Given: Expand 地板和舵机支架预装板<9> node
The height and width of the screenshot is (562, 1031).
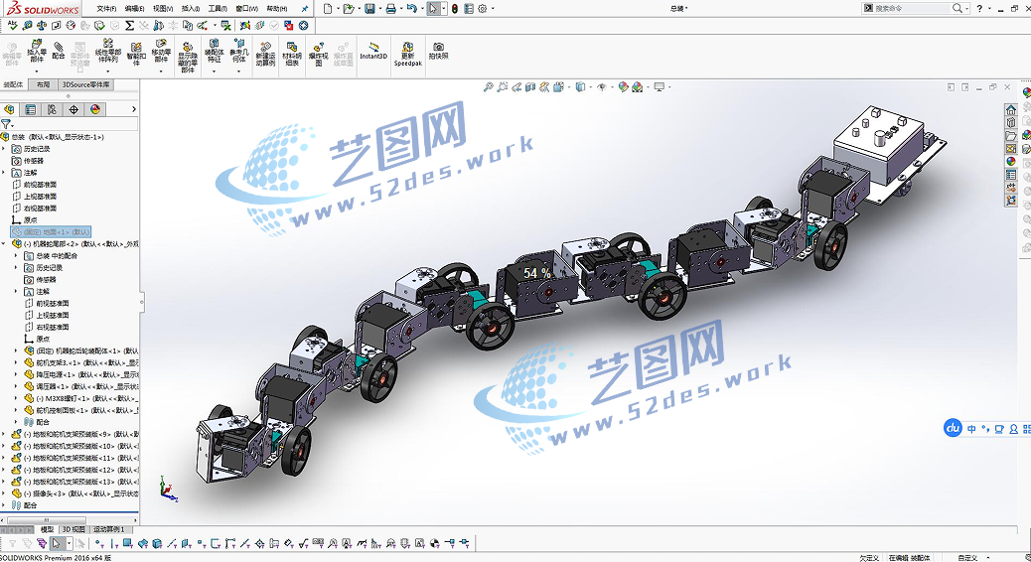Looking at the screenshot, I should coord(4,435).
